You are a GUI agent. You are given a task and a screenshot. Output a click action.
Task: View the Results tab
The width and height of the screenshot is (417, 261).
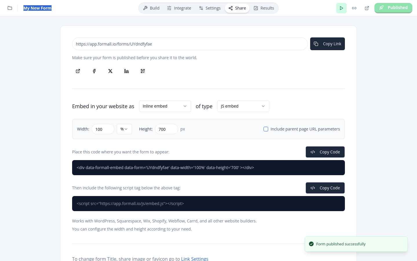tap(264, 8)
